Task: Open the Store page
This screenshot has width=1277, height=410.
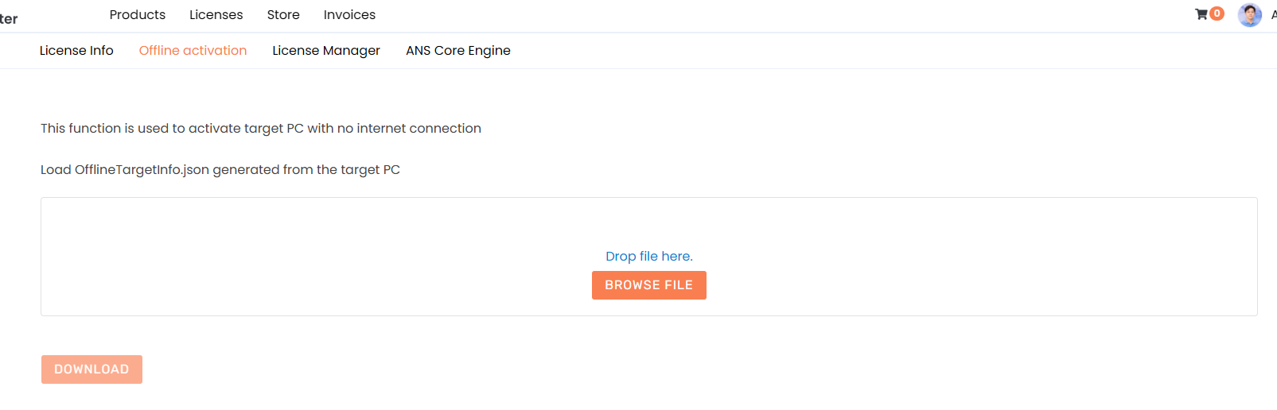Action: point(283,14)
